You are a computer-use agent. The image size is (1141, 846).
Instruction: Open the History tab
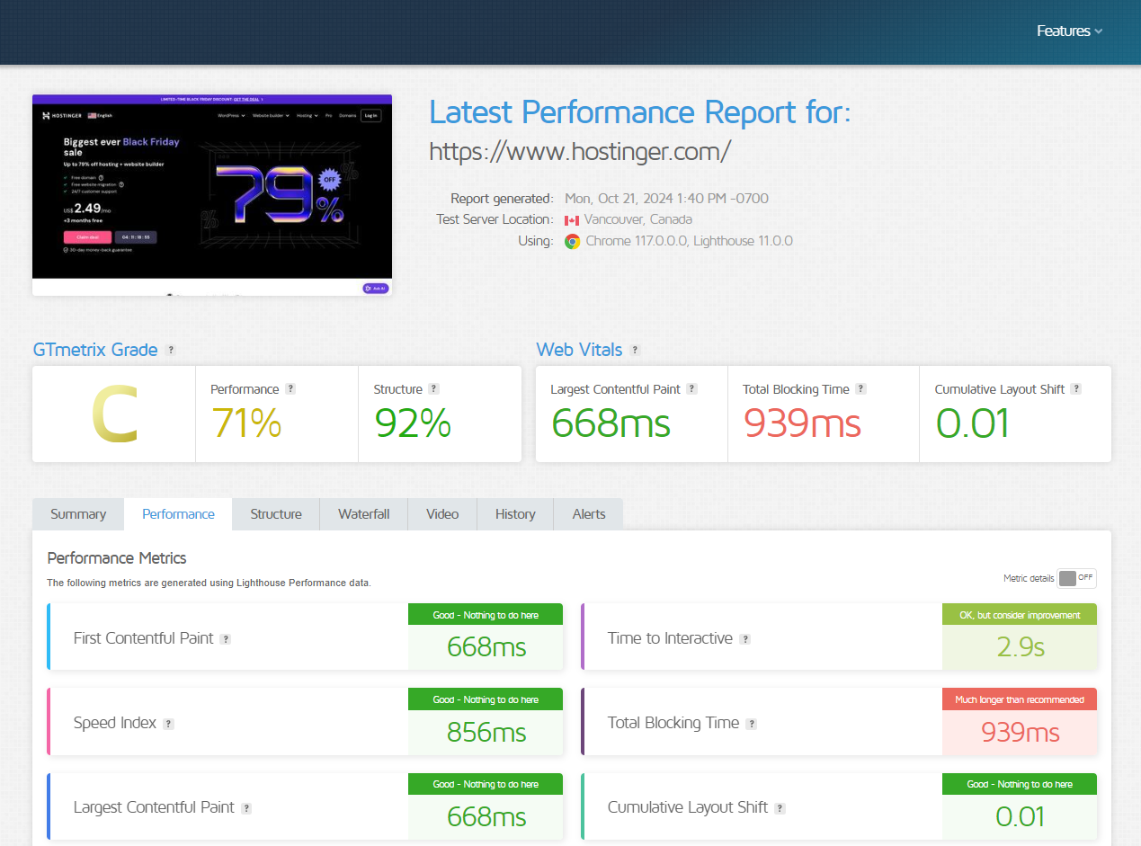(x=514, y=513)
